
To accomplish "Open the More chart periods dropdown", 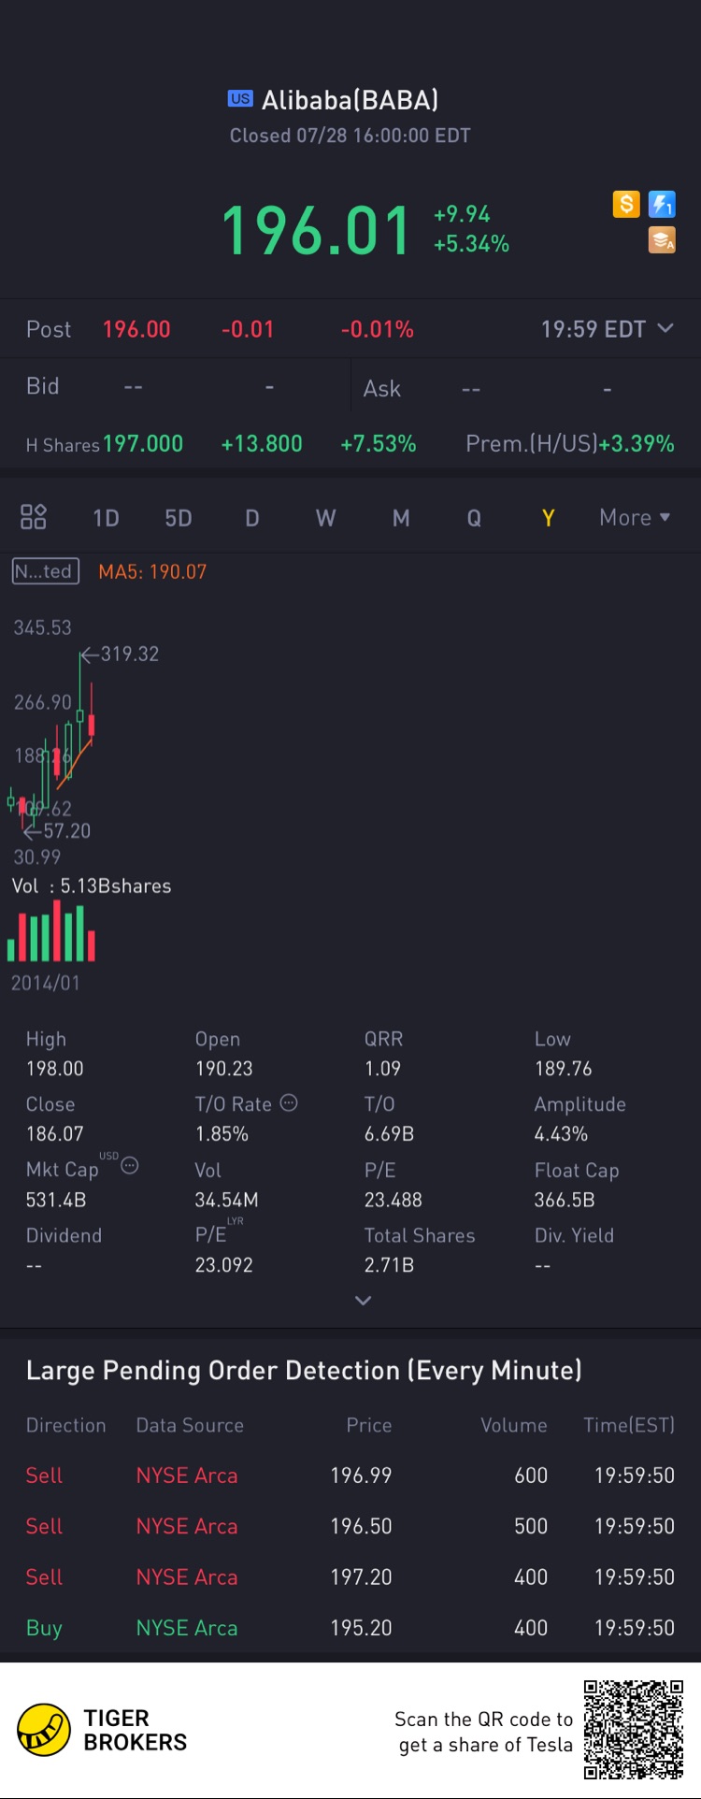I will point(635,518).
